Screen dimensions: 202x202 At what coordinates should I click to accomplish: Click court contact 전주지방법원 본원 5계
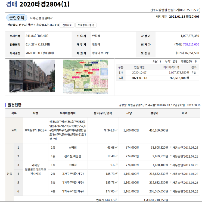pyautogui.click(x=175, y=10)
